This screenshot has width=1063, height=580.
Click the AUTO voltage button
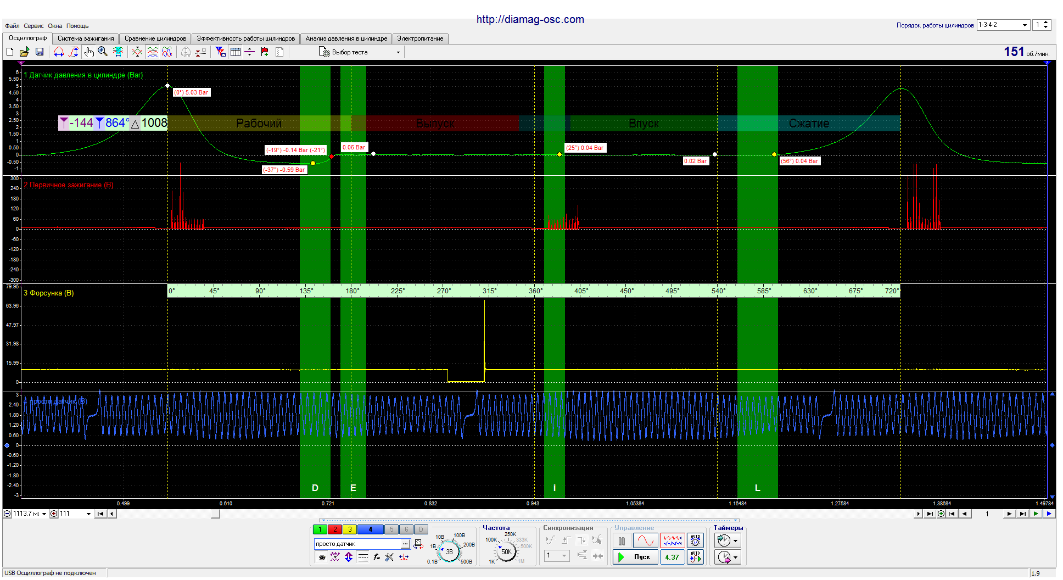695,541
